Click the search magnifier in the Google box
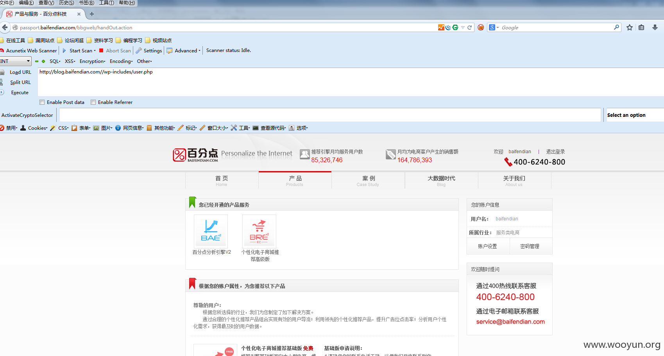The width and height of the screenshot is (664, 356). (616, 27)
